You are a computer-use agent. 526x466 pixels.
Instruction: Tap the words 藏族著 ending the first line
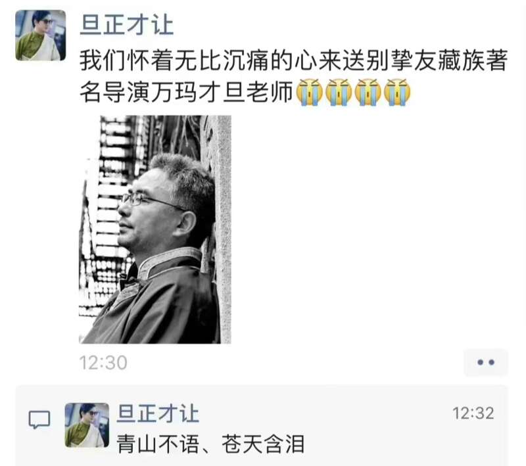point(472,60)
